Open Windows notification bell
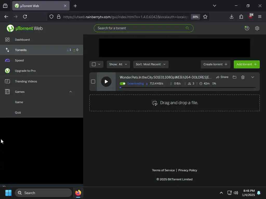Screen dimensions: 266x199 point(259,193)
